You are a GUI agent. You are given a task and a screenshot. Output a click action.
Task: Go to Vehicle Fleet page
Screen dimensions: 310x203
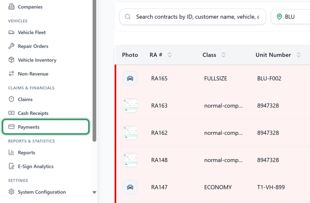[31, 32]
